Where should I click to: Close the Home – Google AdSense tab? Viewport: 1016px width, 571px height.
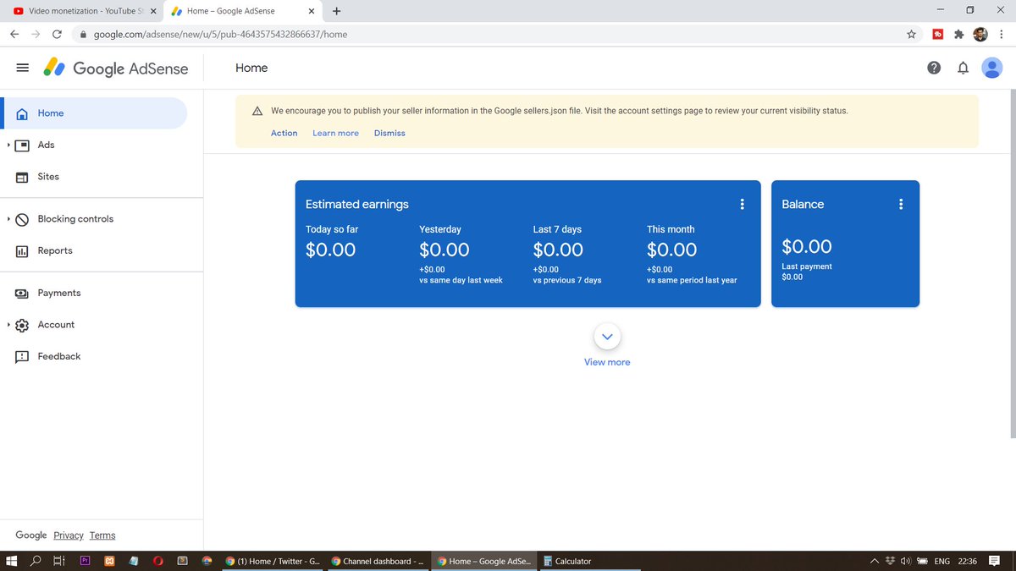click(312, 11)
